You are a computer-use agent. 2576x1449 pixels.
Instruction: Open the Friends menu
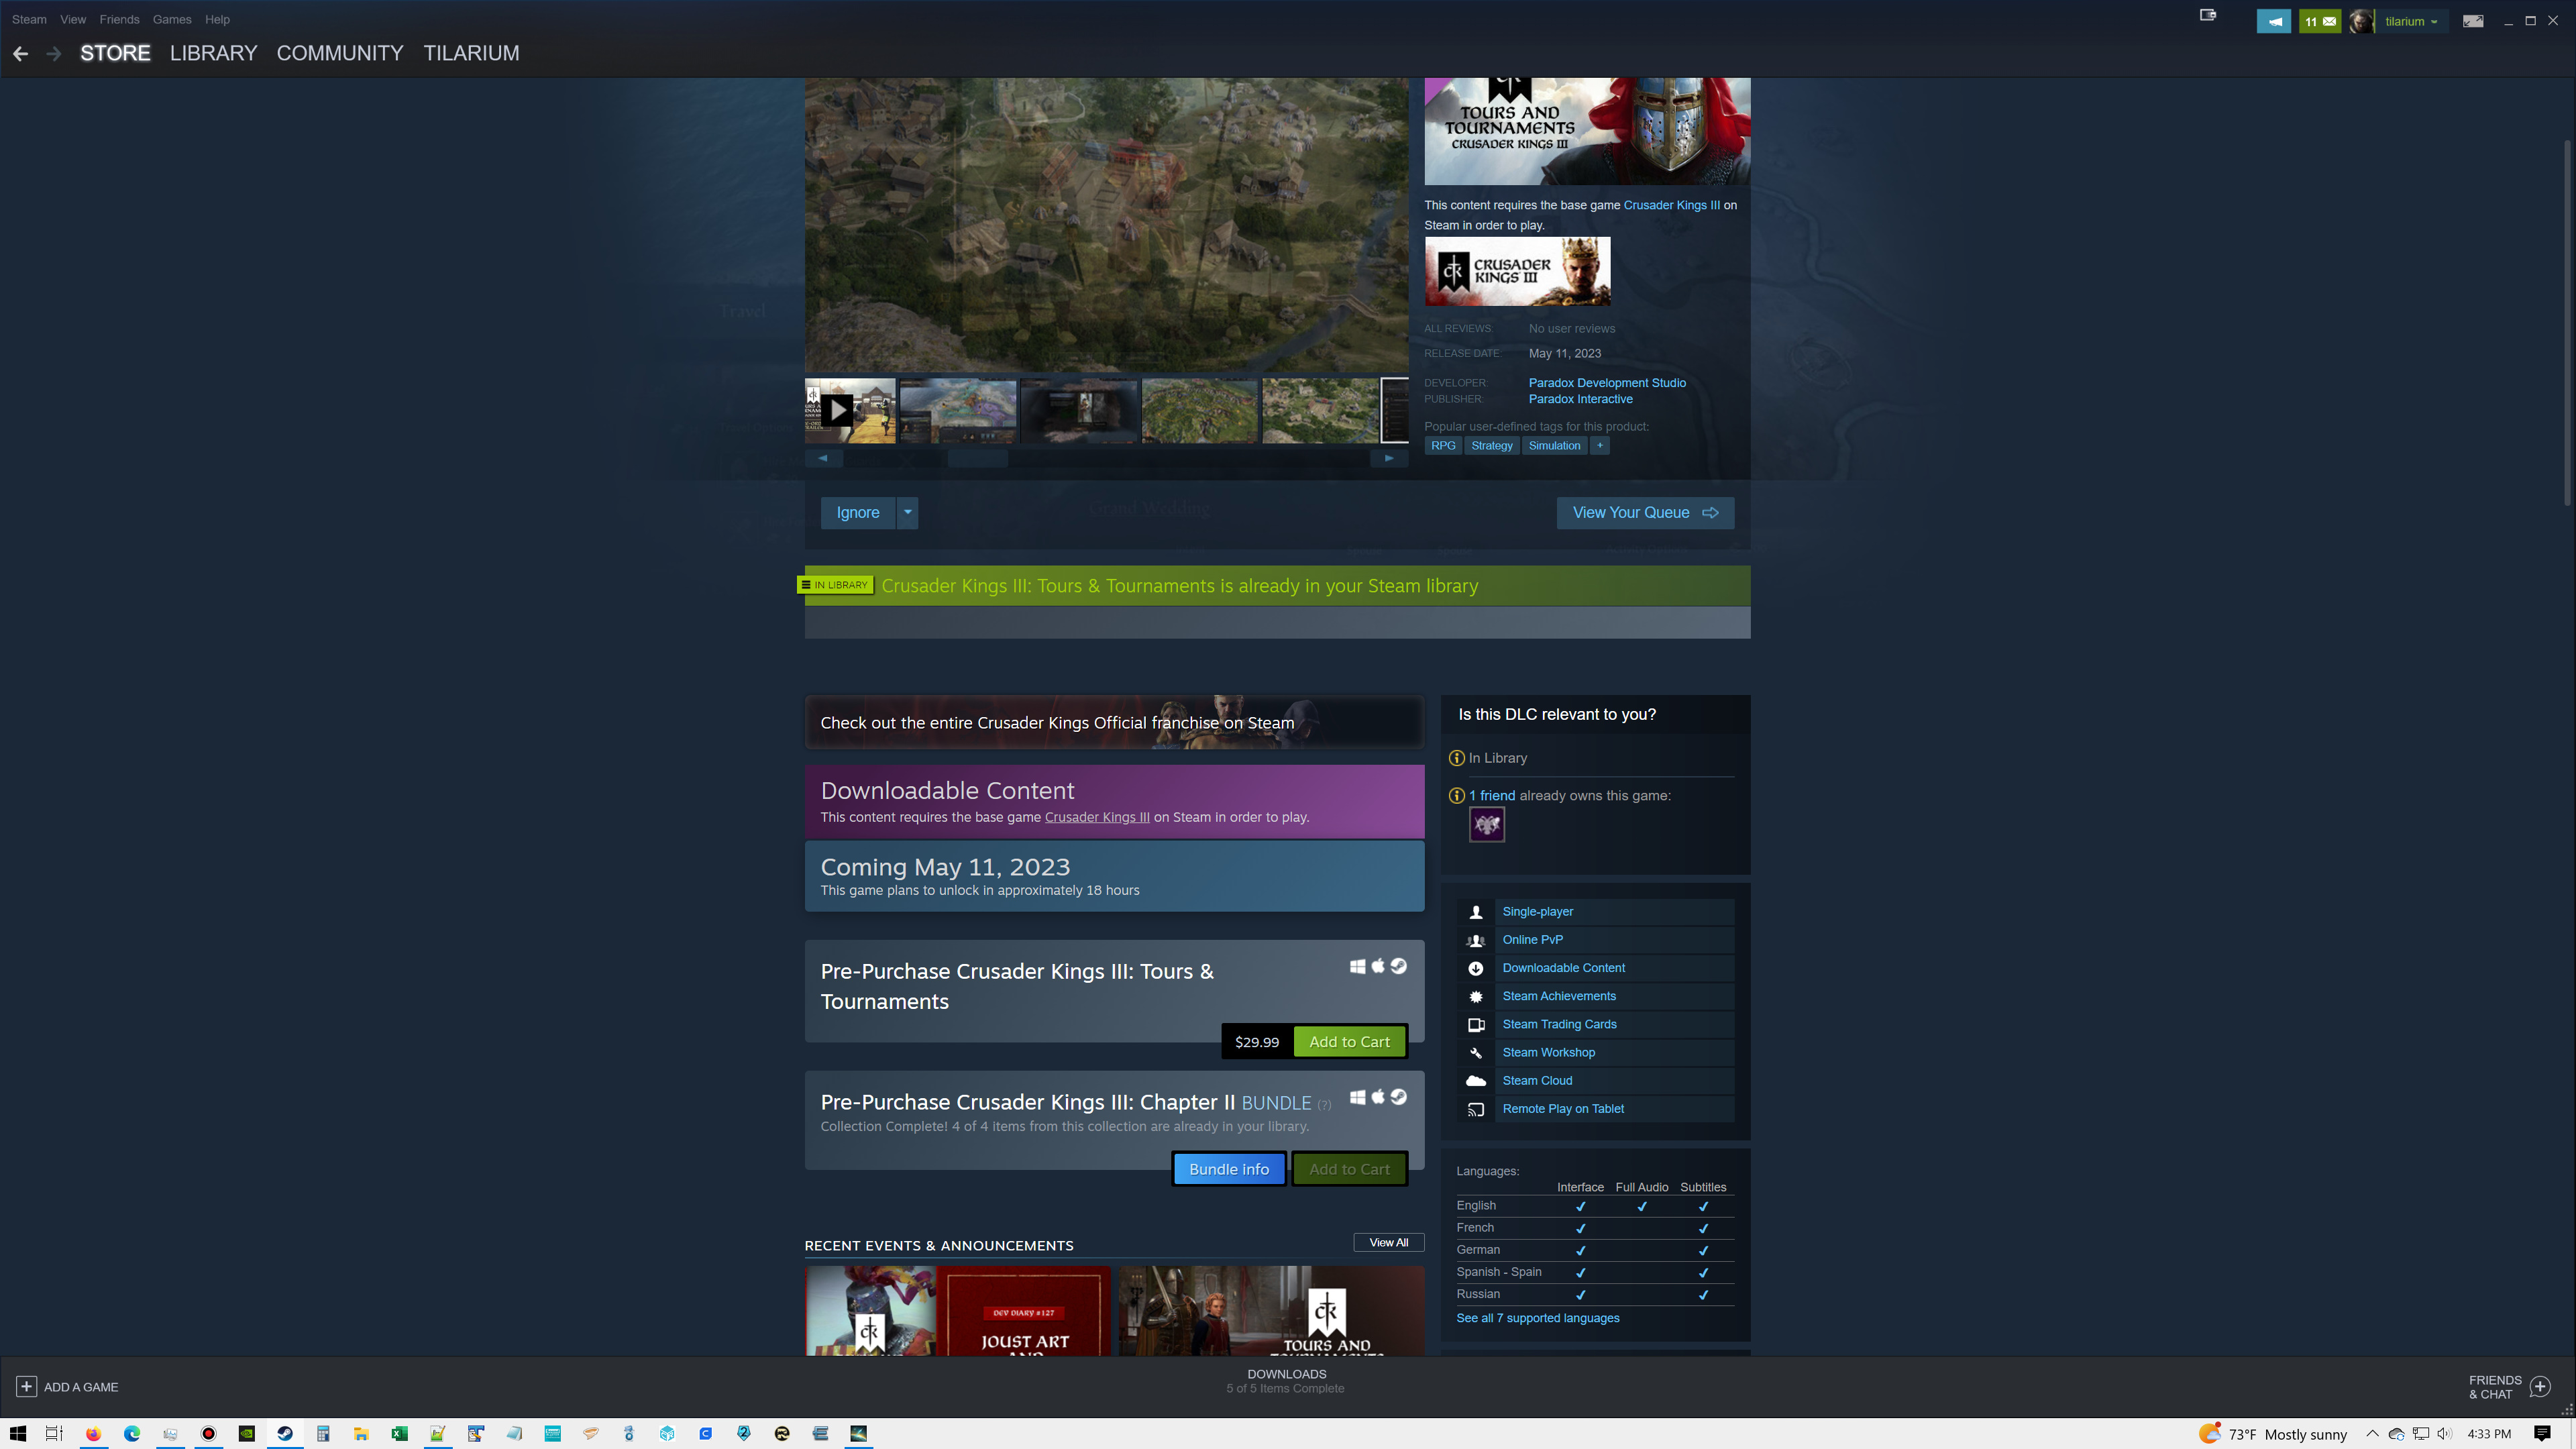pyautogui.click(x=119, y=19)
